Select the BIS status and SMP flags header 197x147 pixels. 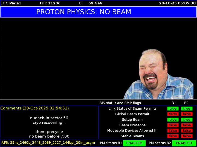(x=120, y=103)
